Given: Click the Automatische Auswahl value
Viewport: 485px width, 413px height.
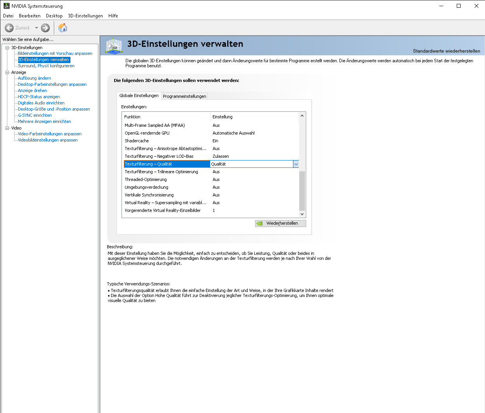Looking at the screenshot, I should pos(233,133).
